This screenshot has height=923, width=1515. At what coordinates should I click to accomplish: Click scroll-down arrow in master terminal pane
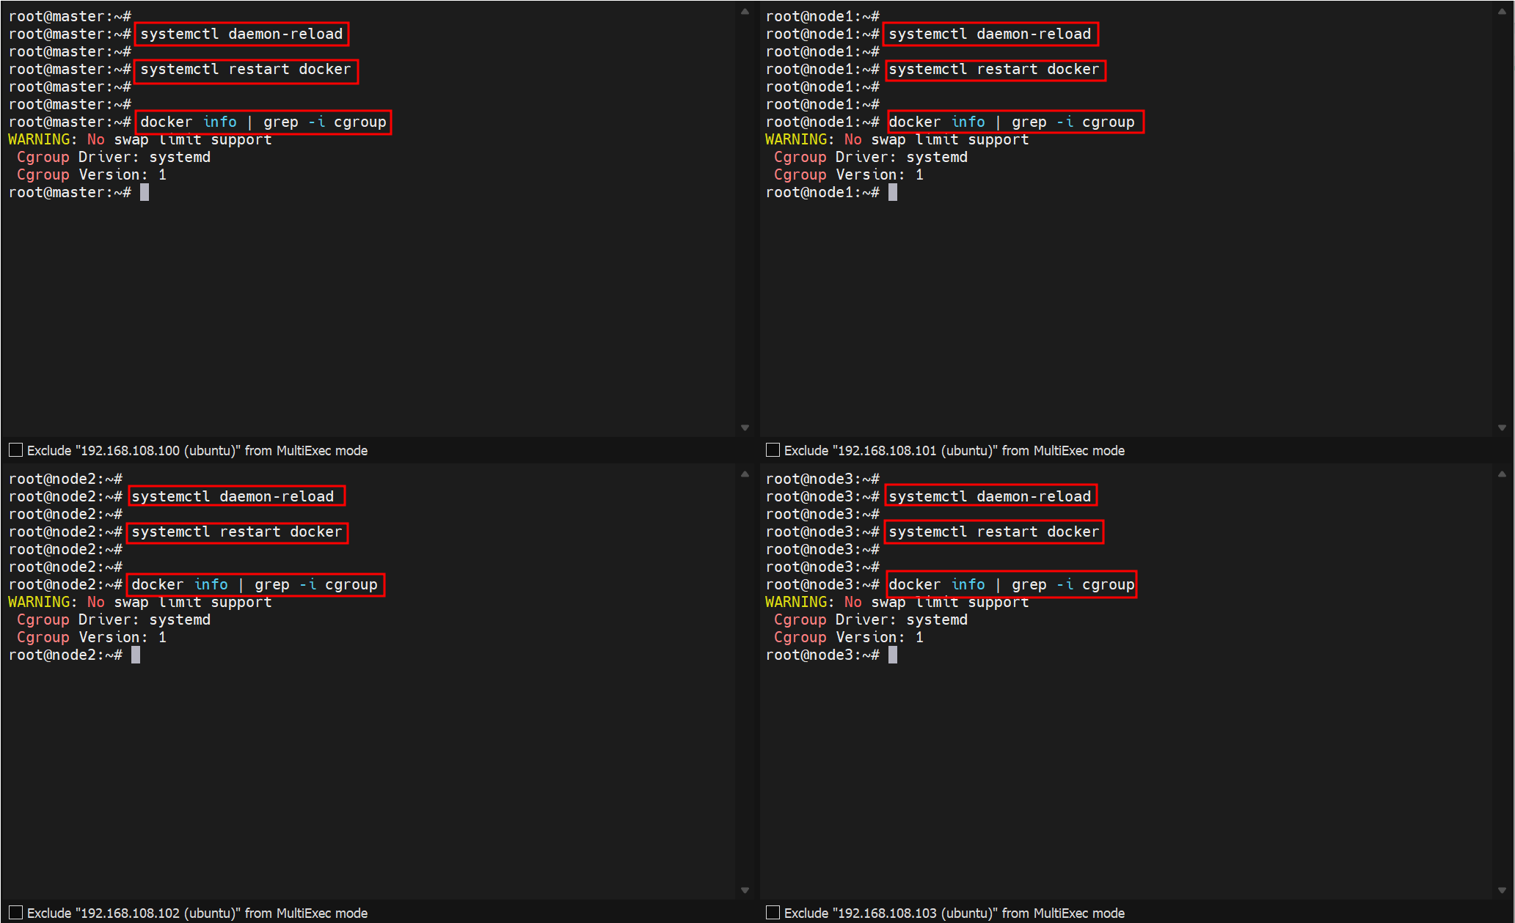(x=745, y=427)
